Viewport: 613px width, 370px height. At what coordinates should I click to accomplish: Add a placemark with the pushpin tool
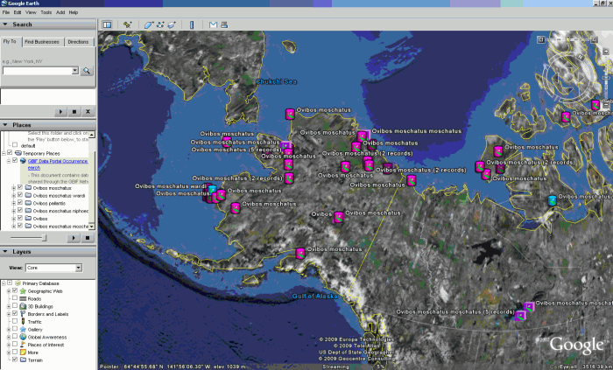(128, 25)
